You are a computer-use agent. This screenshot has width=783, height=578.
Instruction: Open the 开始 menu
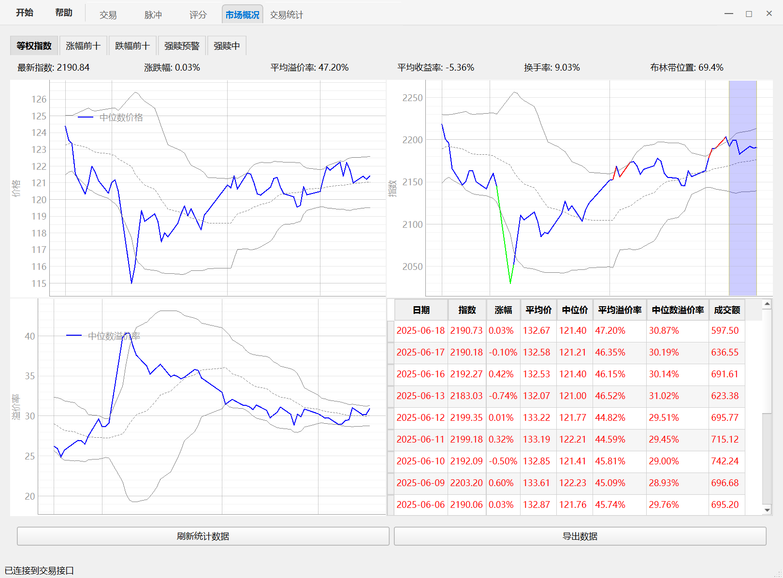pyautogui.click(x=24, y=13)
